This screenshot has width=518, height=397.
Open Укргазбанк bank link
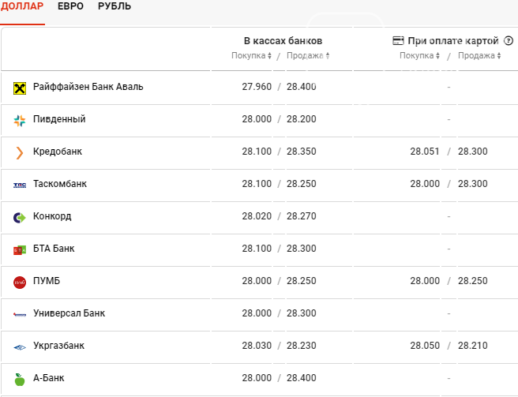58,346
